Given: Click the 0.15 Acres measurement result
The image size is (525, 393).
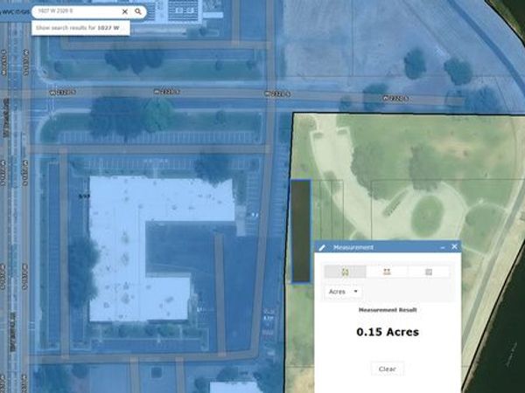Looking at the screenshot, I should click(x=388, y=332).
